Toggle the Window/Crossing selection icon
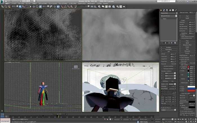197x123 pixels. [30, 6]
